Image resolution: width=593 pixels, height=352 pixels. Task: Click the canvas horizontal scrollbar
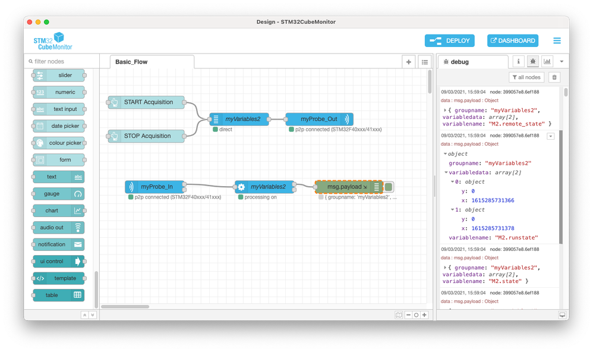125,306
